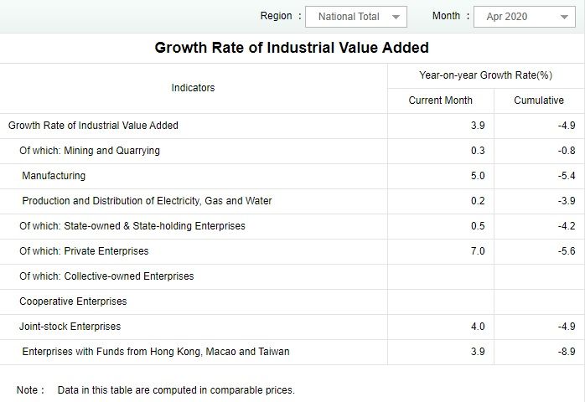Select Production and Distribution of Electricity row
Screen dimensions: 585x402
click(x=147, y=201)
